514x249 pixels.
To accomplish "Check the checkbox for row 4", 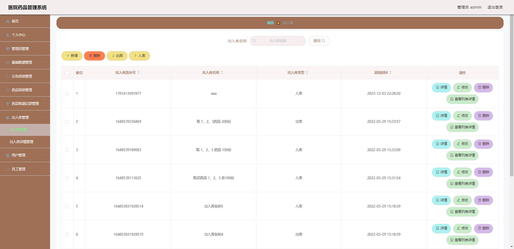I will pos(67,178).
